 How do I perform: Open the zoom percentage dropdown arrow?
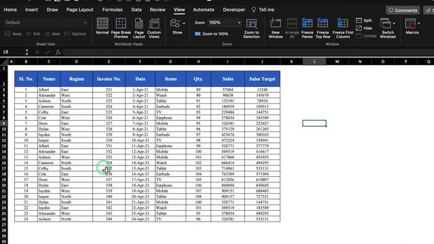239,22
